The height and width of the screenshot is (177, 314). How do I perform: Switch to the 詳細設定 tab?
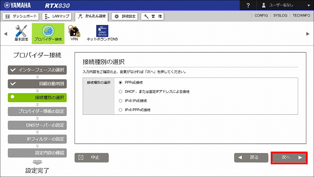(125, 17)
